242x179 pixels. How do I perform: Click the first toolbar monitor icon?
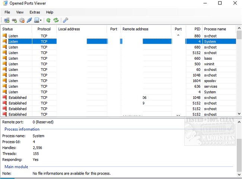pos(7,20)
